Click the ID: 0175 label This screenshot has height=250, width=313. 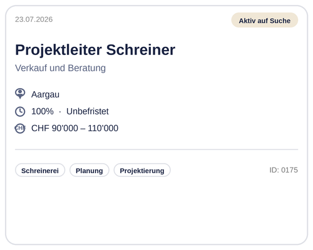click(284, 170)
